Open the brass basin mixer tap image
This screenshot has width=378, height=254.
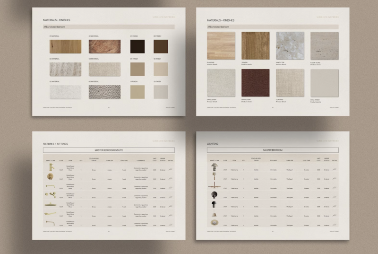click(51, 167)
